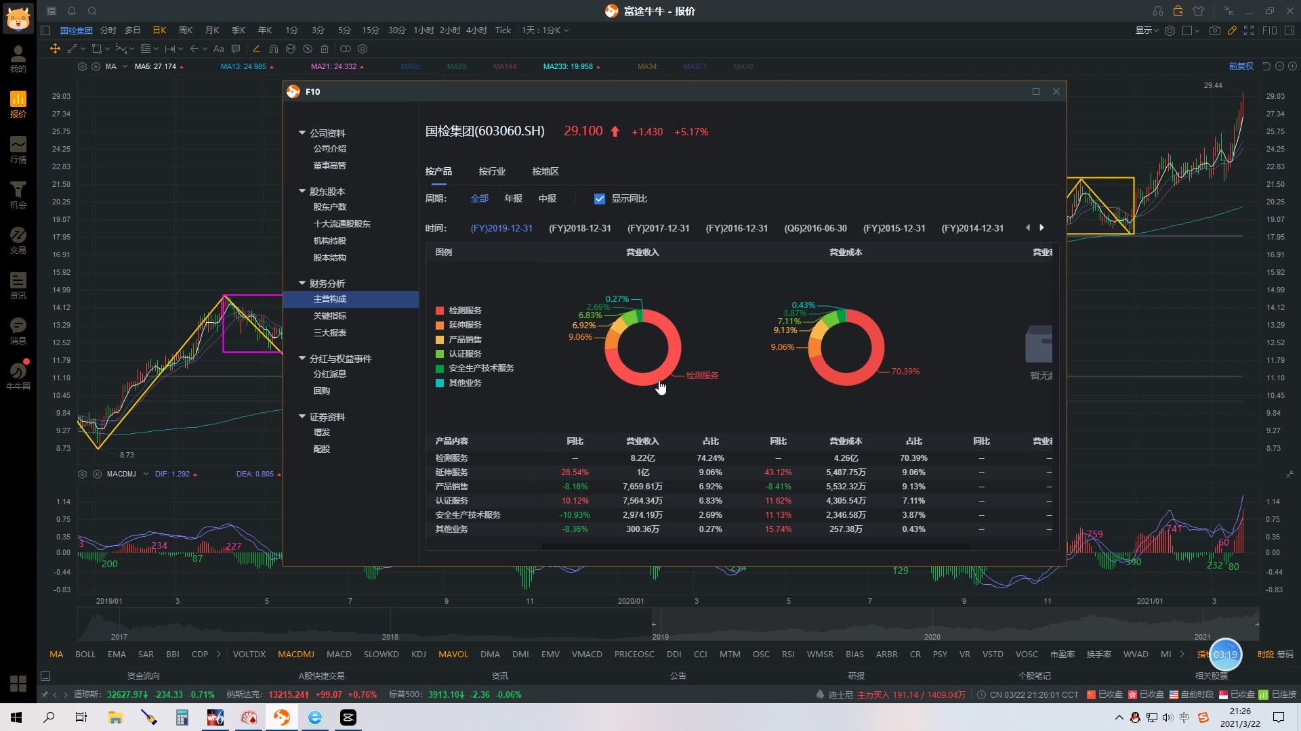Zoom in the chart with plus icon

pos(1293,66)
